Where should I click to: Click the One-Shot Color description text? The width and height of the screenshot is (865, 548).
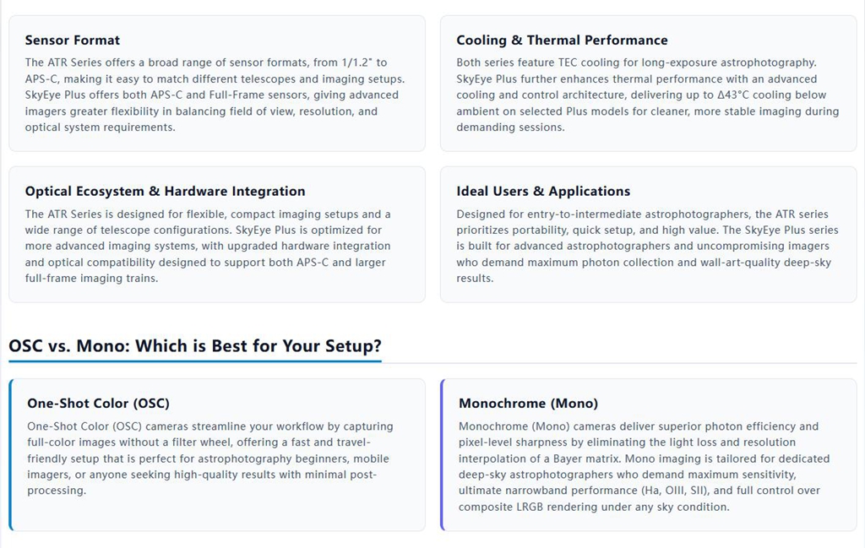[x=210, y=458]
